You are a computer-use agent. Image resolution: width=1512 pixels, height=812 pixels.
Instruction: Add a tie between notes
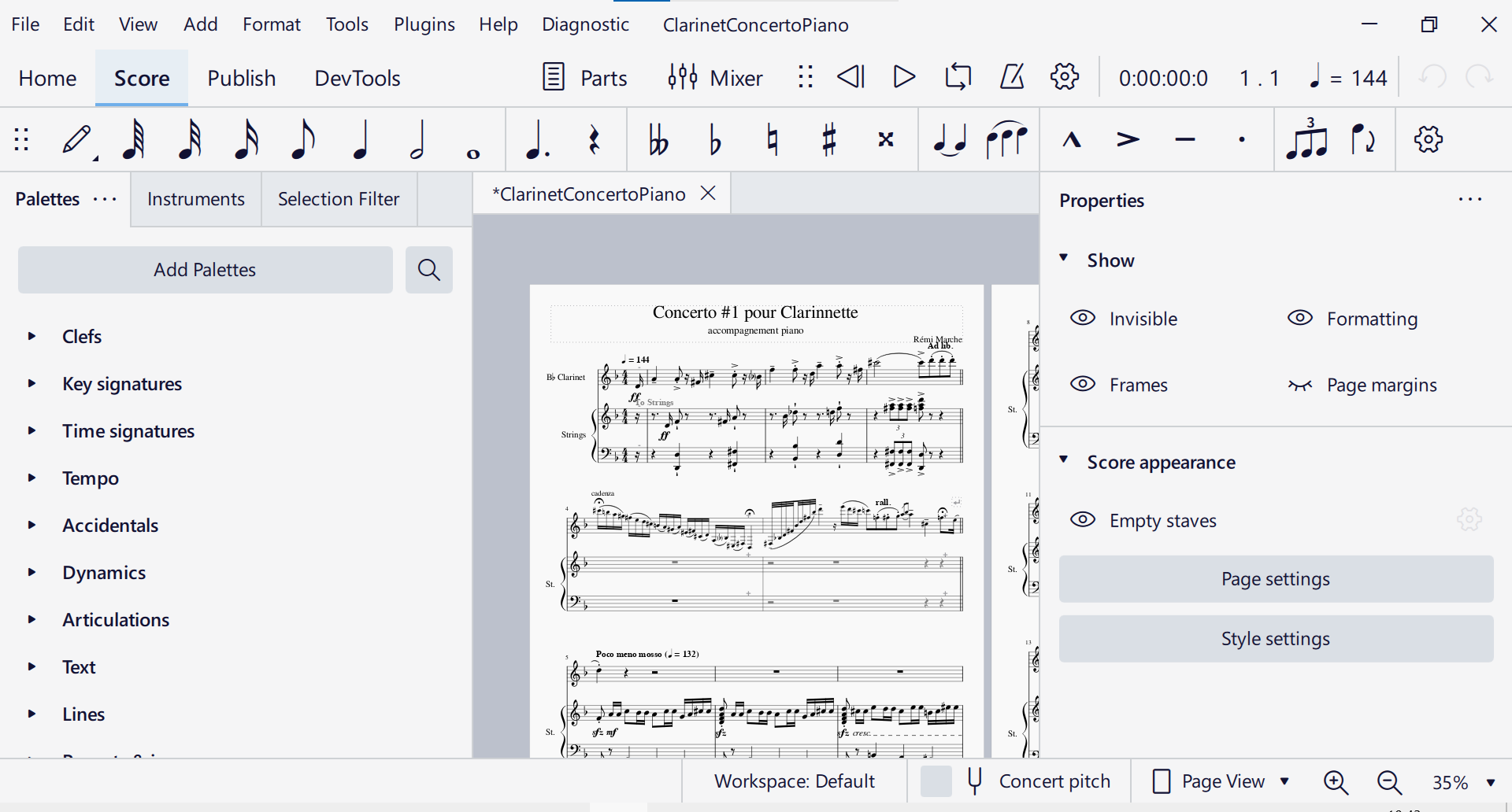(x=949, y=139)
